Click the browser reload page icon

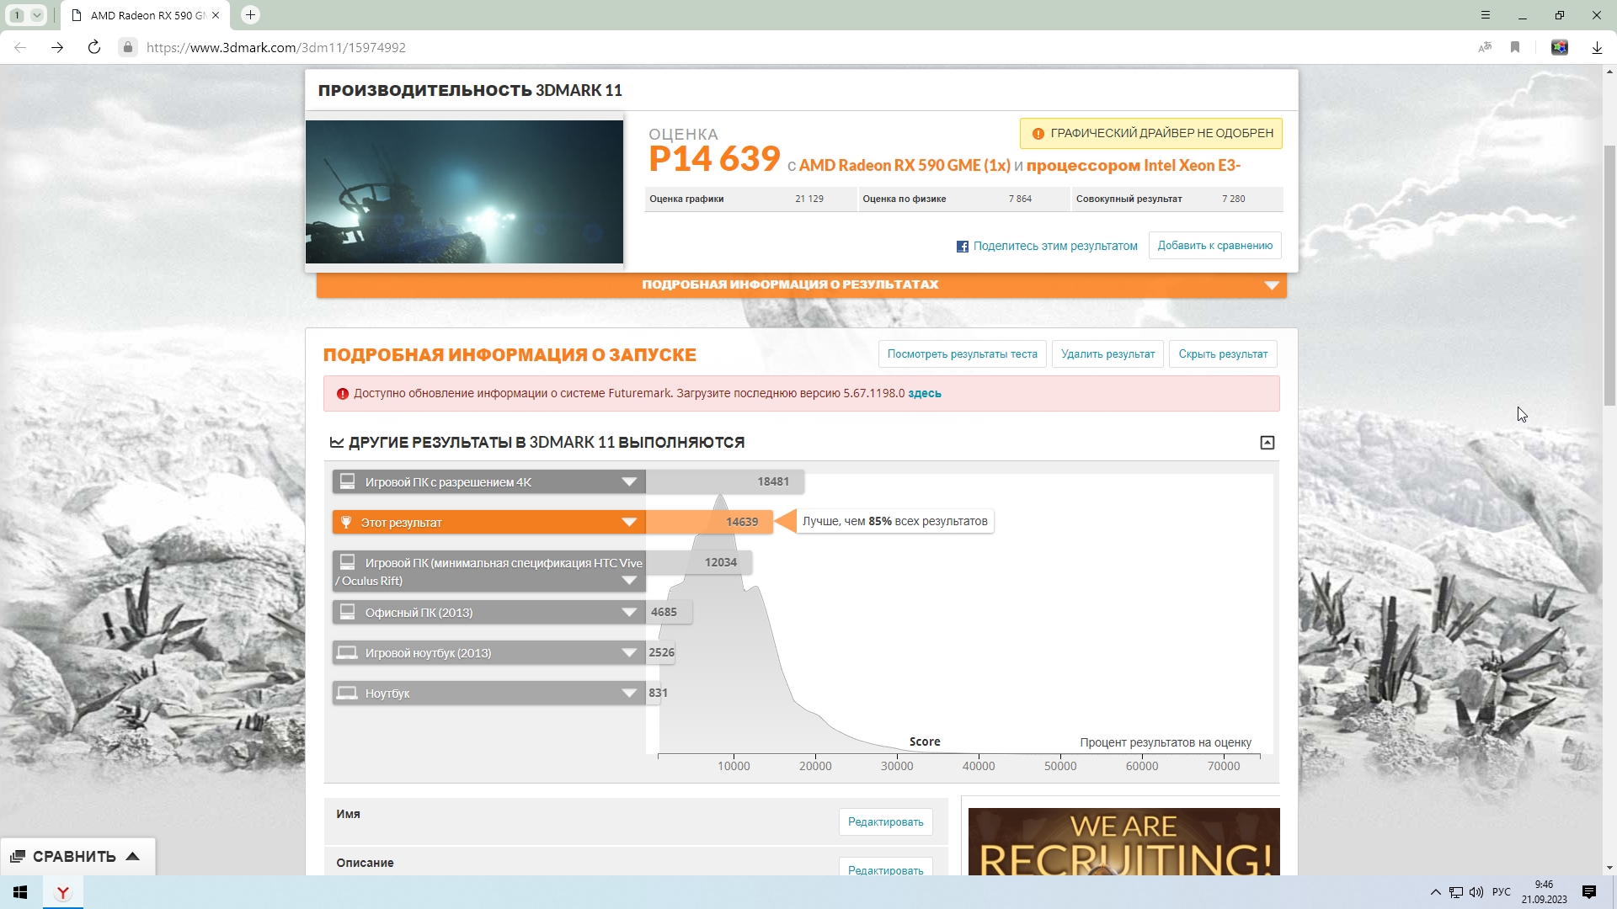point(94,47)
